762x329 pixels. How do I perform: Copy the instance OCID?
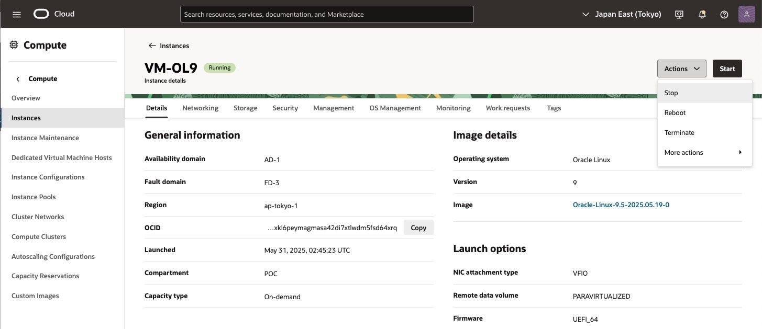(x=418, y=228)
